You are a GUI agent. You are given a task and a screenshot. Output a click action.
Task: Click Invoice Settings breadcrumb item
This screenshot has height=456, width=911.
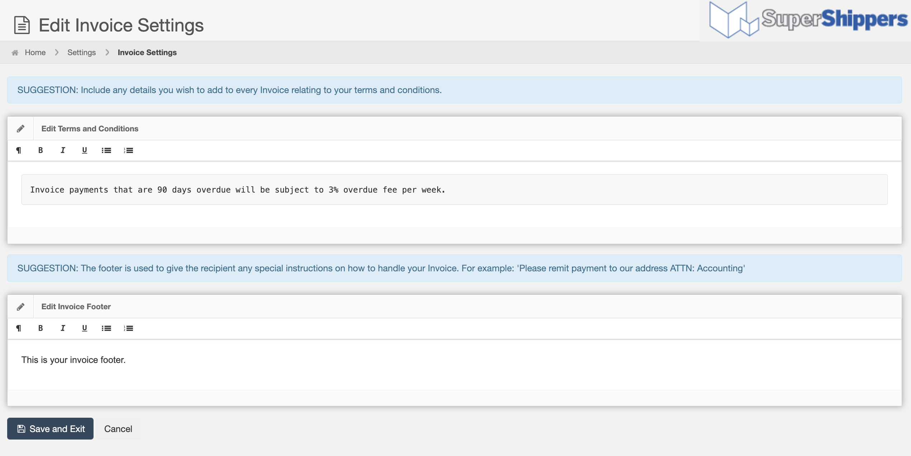(x=147, y=53)
